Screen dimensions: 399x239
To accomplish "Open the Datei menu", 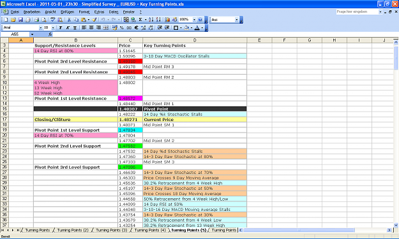I will (15, 12).
